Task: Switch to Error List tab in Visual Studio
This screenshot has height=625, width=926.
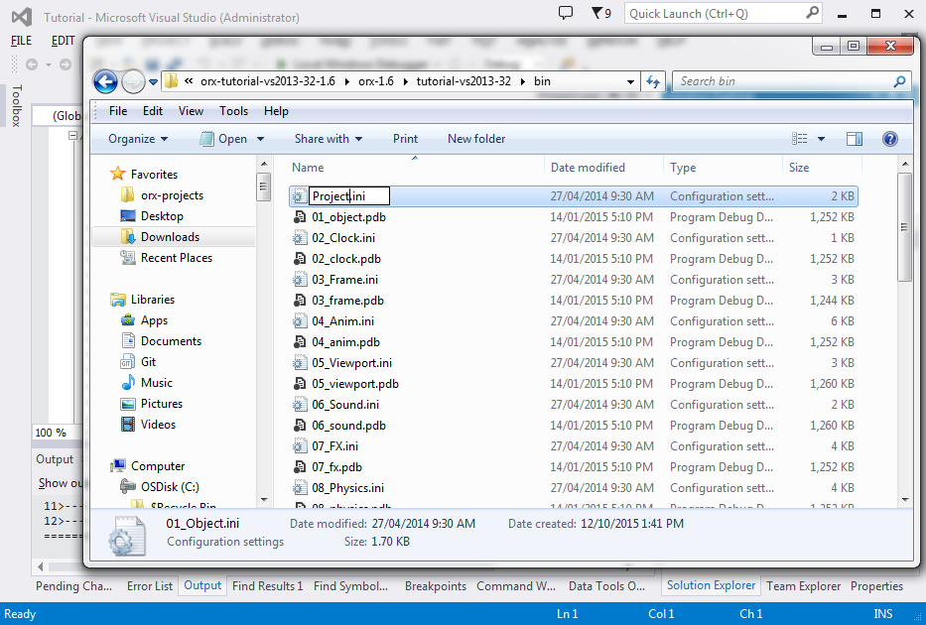Action: pos(150,586)
